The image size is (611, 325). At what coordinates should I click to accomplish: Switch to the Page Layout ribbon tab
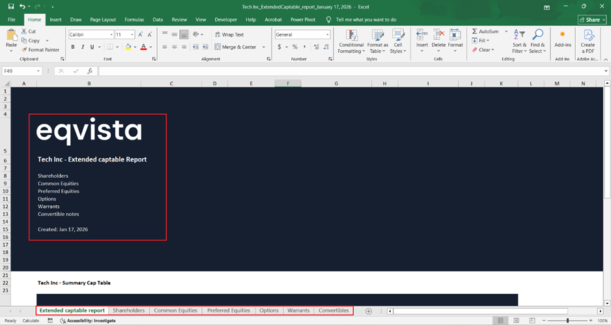click(103, 20)
